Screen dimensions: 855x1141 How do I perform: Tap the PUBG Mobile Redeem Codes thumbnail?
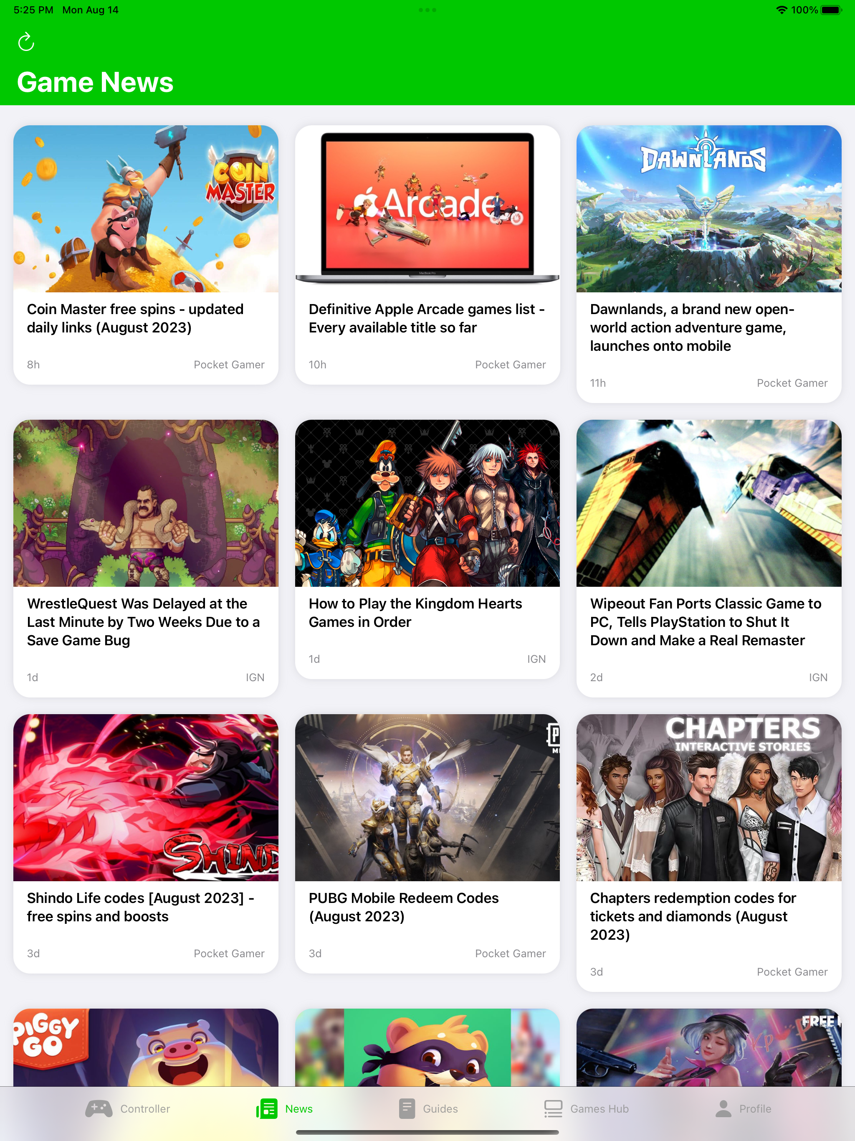pyautogui.click(x=427, y=797)
